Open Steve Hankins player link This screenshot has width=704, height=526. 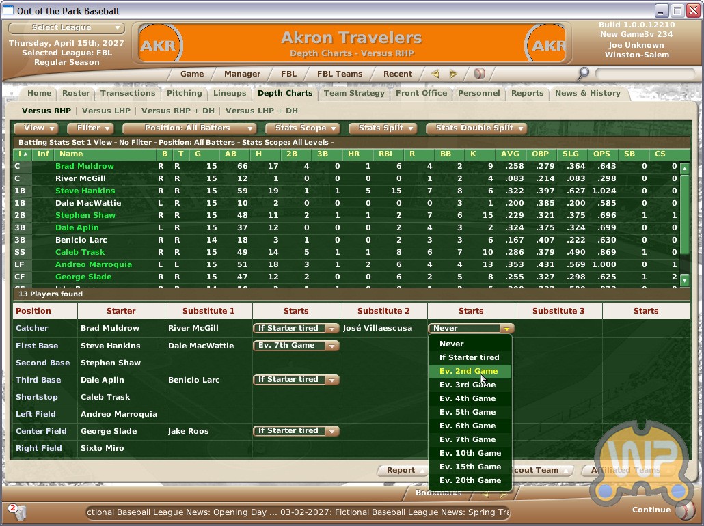pyautogui.click(x=85, y=191)
